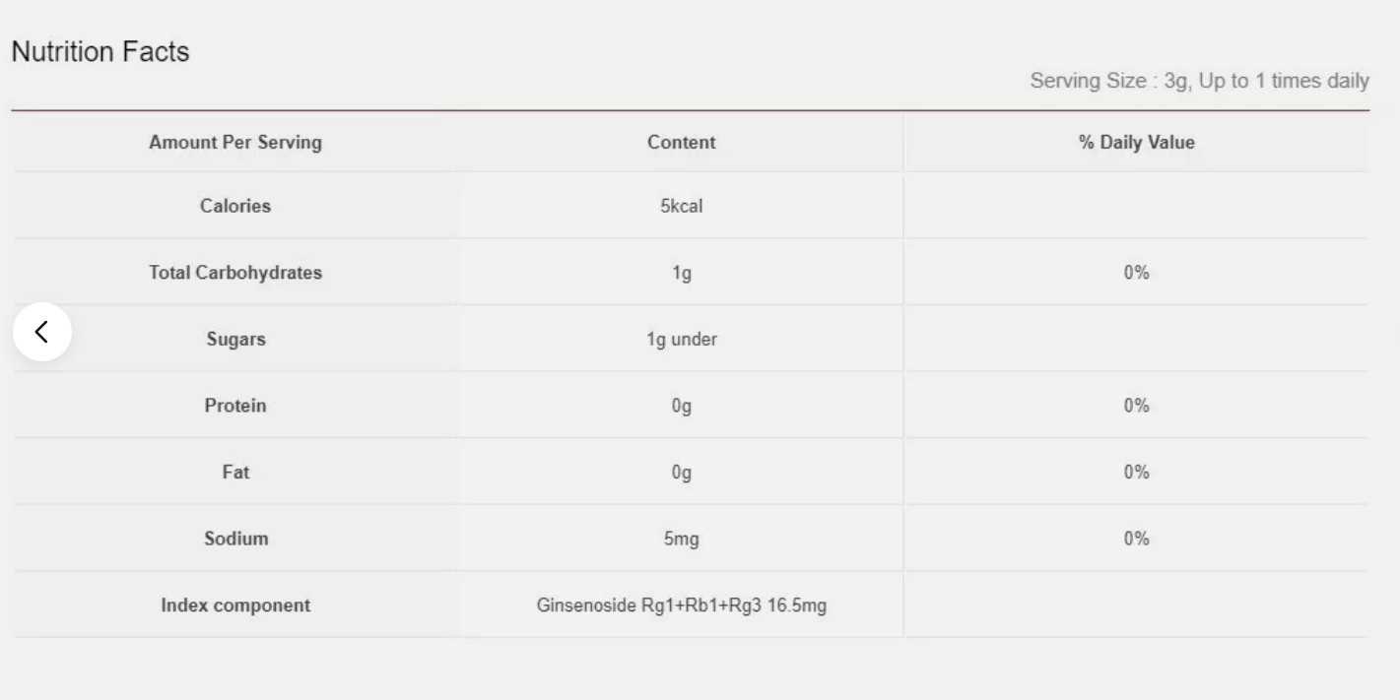Click the 5kcal value cell
The image size is (1400, 700).
tap(682, 207)
